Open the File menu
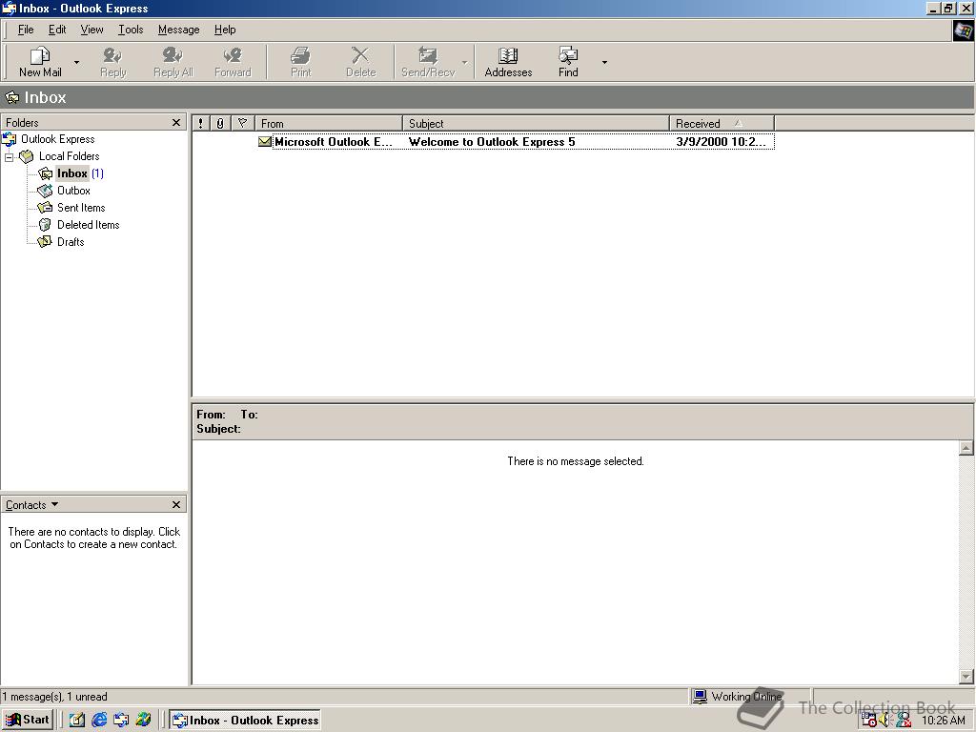 [26, 30]
